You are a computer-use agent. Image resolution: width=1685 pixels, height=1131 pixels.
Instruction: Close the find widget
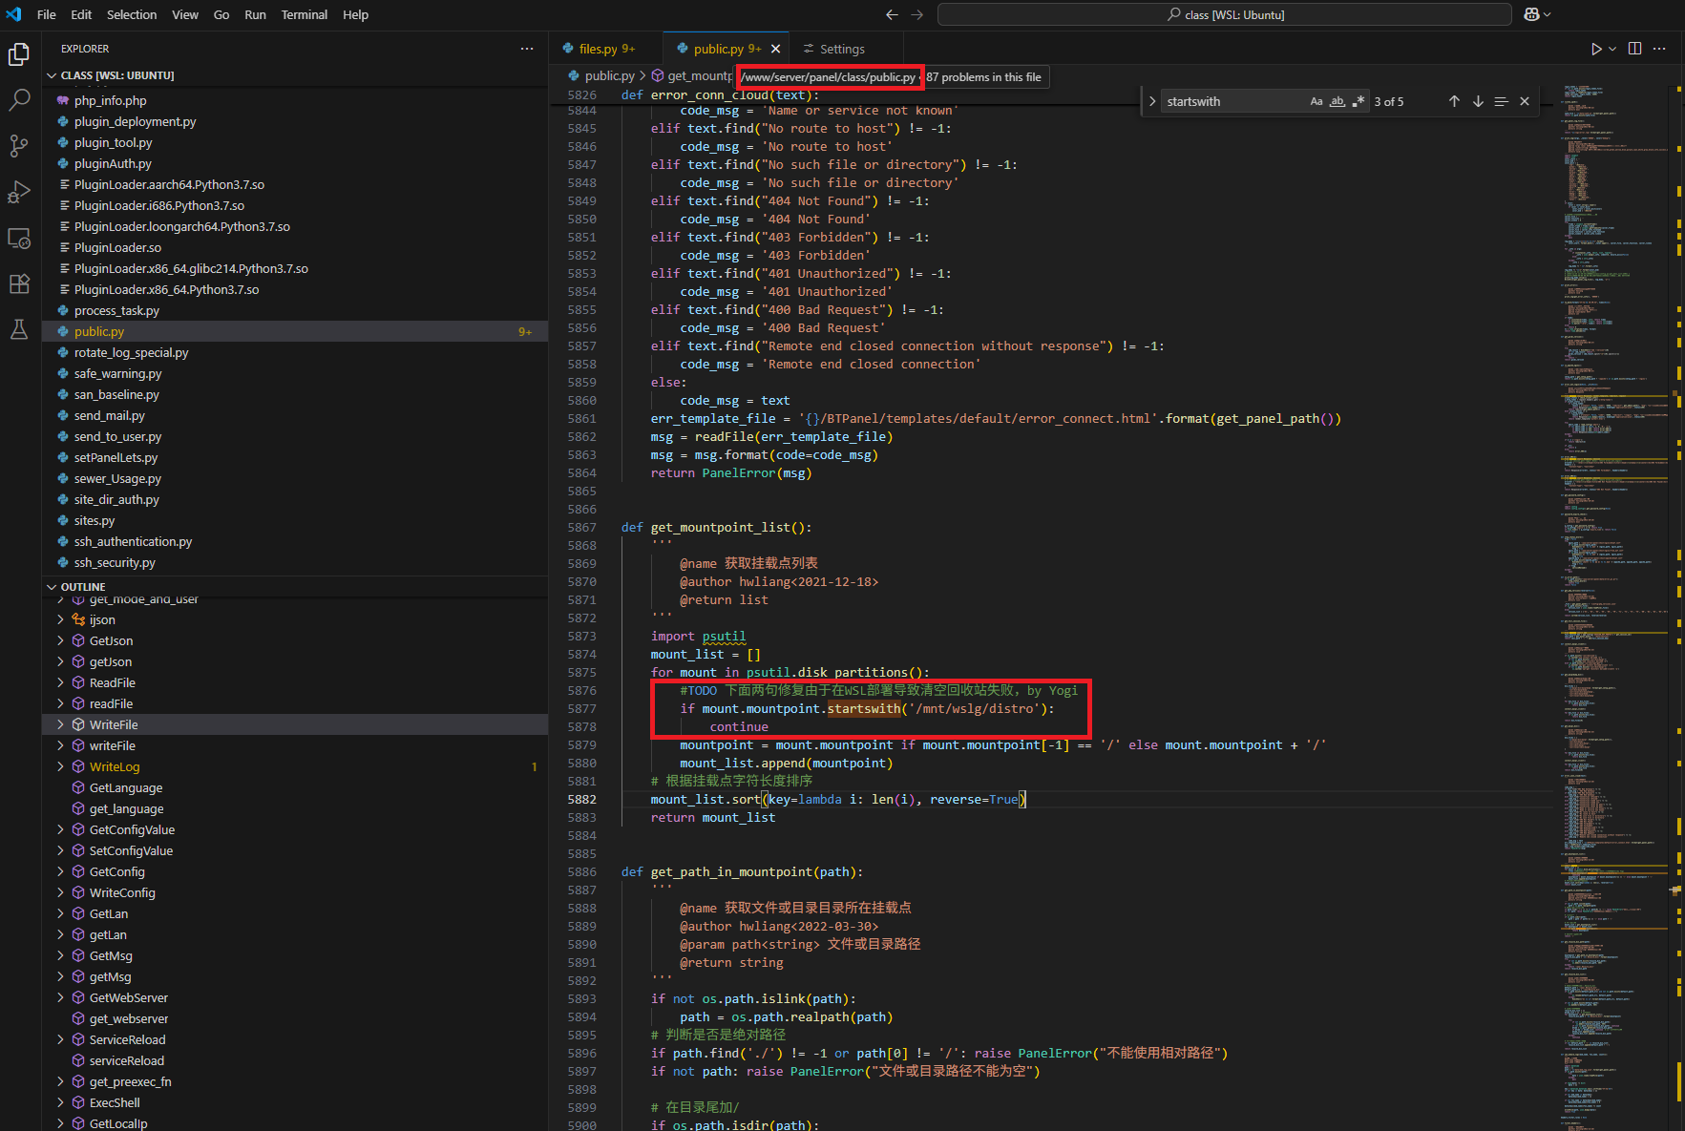tap(1525, 101)
